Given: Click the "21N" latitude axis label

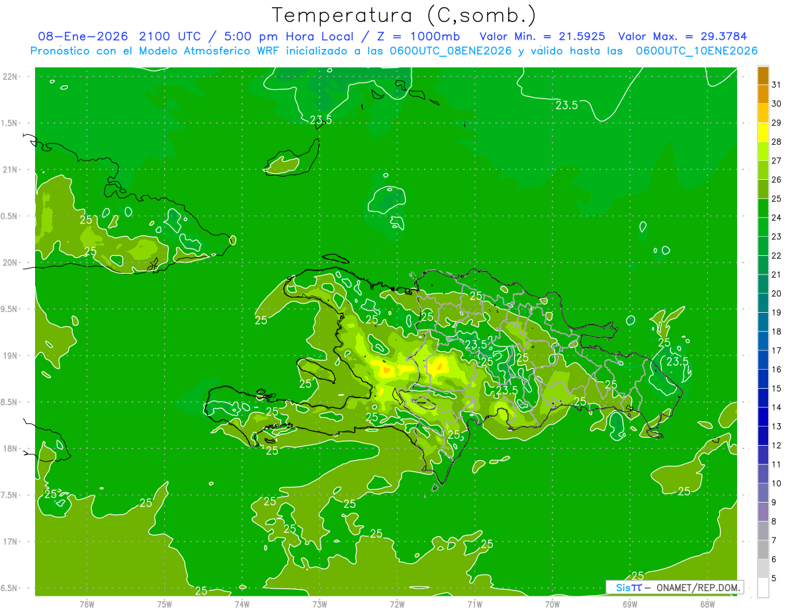Looking at the screenshot, I should pos(11,169).
